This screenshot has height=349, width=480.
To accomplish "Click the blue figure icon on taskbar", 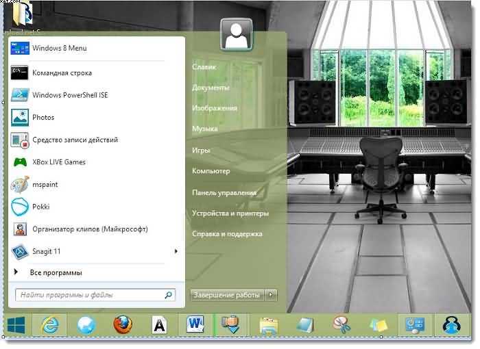I will point(451,325).
